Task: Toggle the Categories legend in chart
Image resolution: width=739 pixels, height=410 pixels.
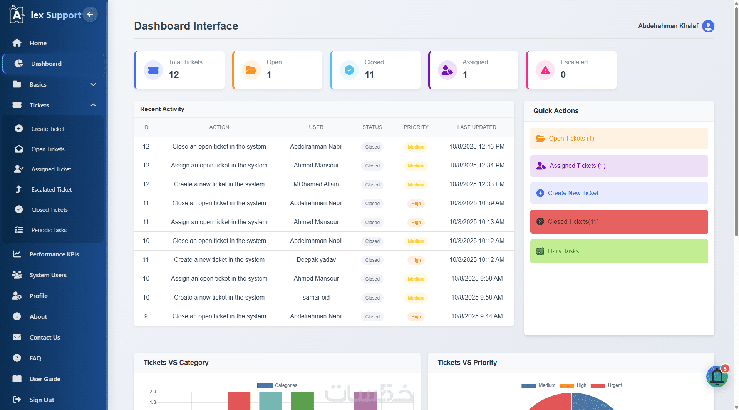Action: coord(277,385)
